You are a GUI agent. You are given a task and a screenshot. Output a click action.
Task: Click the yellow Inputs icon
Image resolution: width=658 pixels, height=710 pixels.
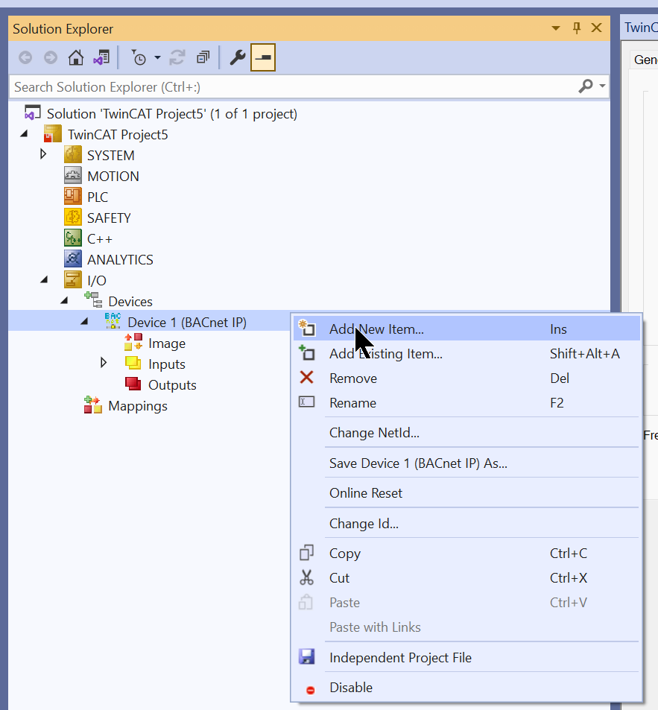pyautogui.click(x=133, y=363)
